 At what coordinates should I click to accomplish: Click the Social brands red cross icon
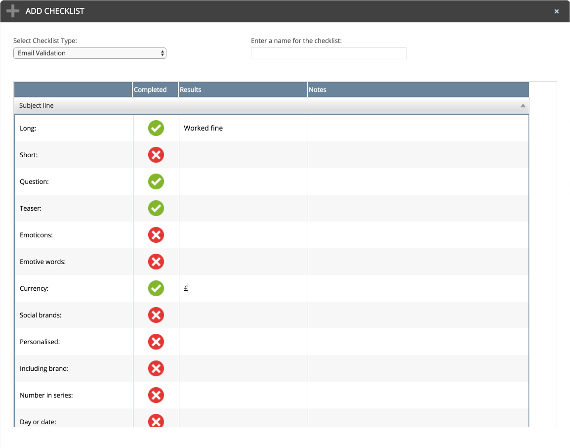tap(156, 315)
